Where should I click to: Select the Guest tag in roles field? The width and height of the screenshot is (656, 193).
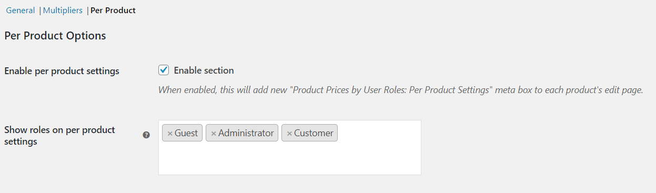186,133
